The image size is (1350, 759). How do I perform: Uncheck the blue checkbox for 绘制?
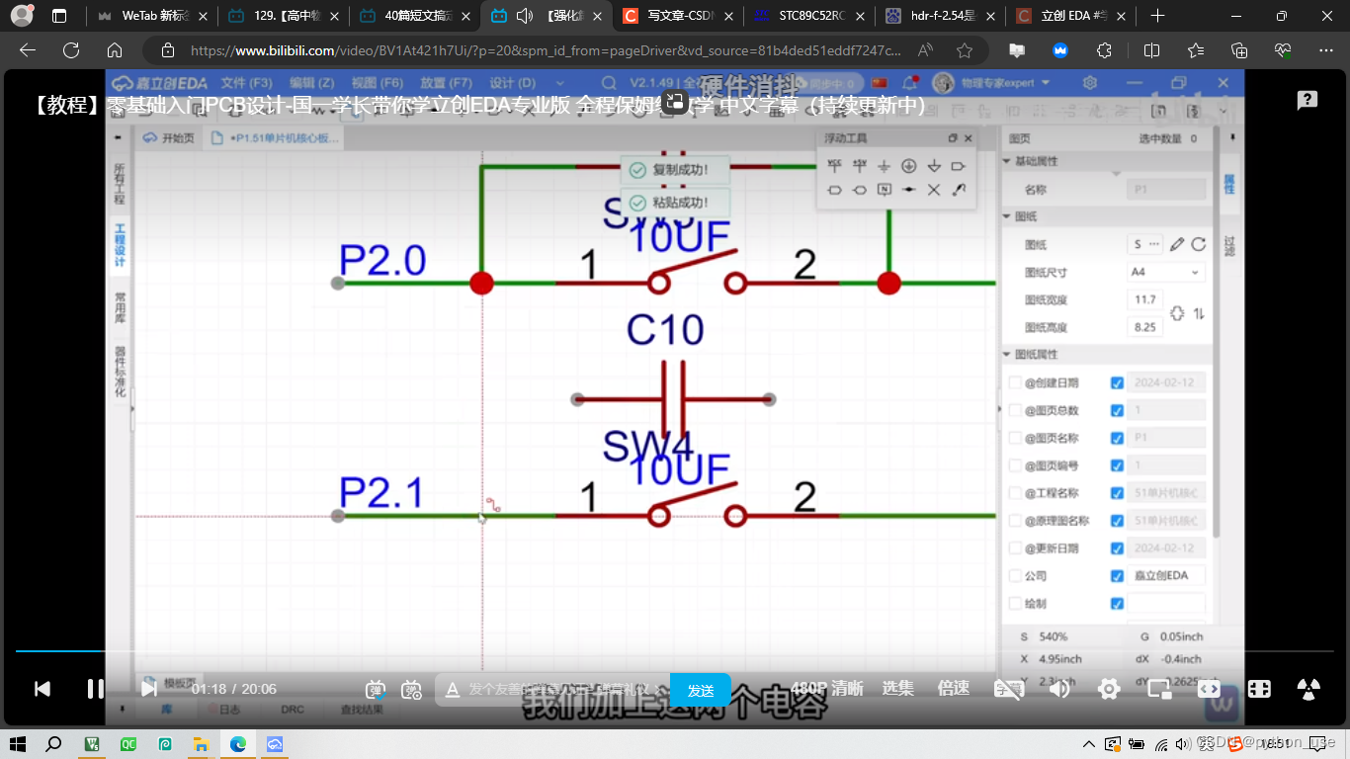tap(1117, 604)
